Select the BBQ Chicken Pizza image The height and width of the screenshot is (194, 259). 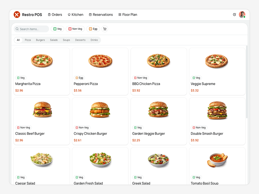pyautogui.click(x=158, y=61)
